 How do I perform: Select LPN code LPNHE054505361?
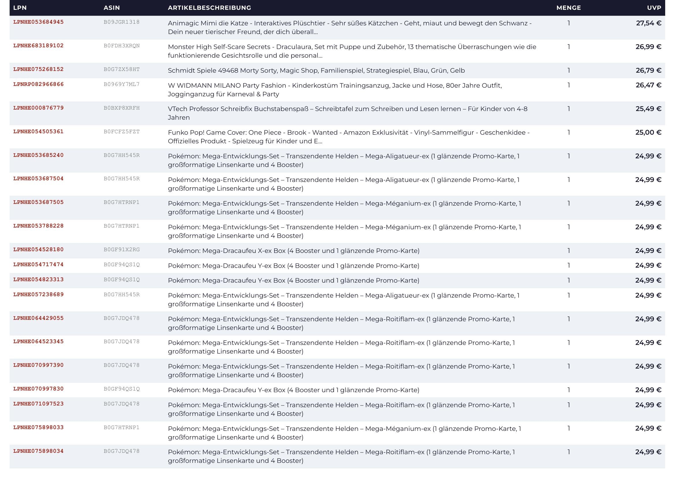point(38,132)
